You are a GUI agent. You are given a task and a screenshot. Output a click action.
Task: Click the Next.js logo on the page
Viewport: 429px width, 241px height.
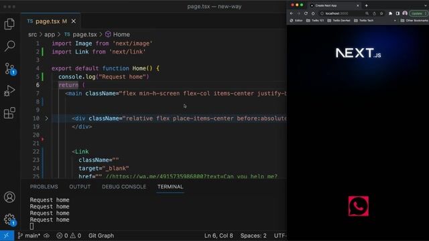(358, 53)
